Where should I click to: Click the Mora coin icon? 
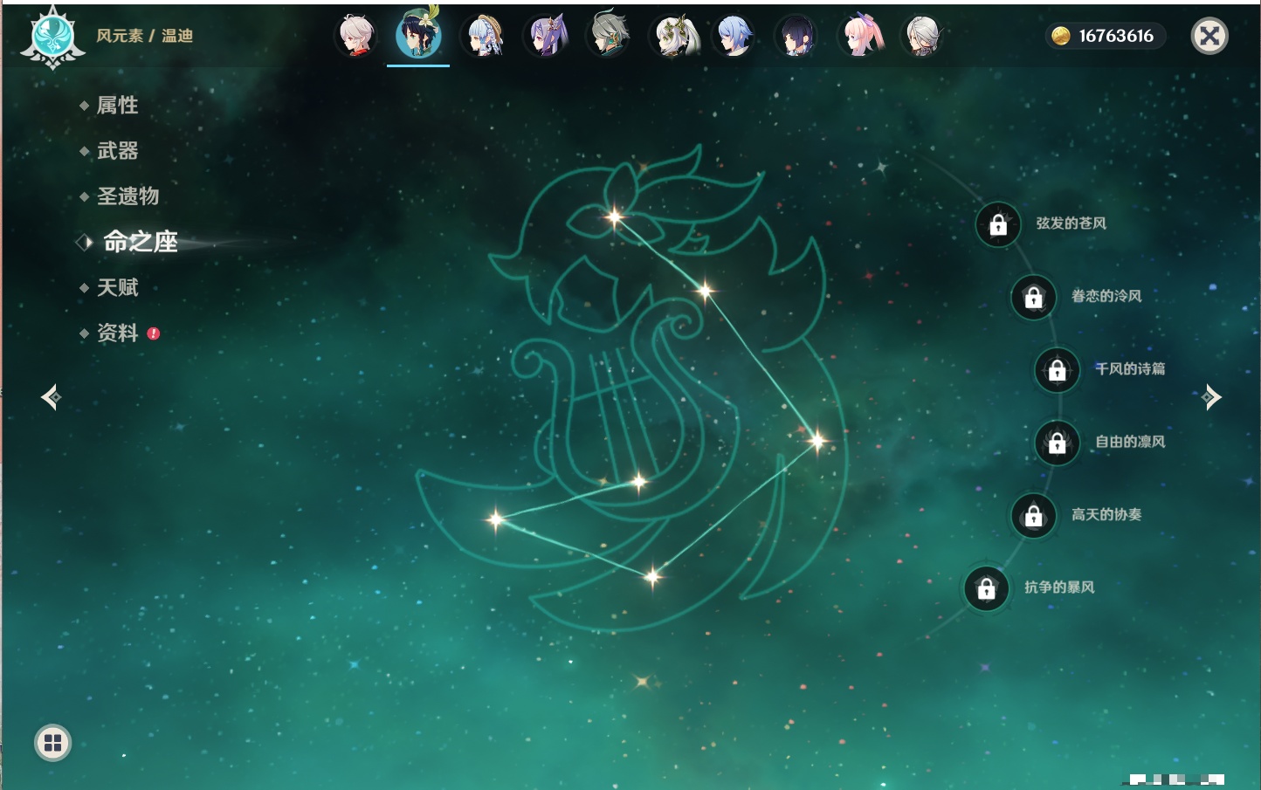click(x=1060, y=36)
